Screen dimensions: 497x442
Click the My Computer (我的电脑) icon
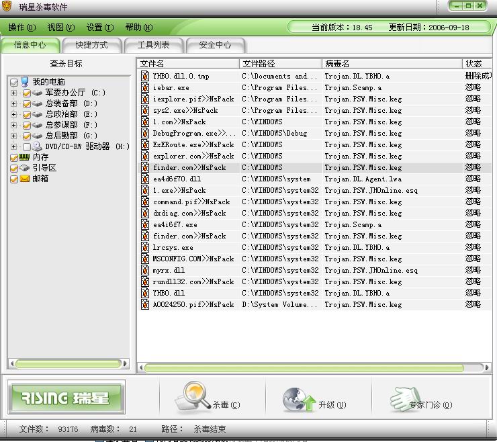point(25,82)
